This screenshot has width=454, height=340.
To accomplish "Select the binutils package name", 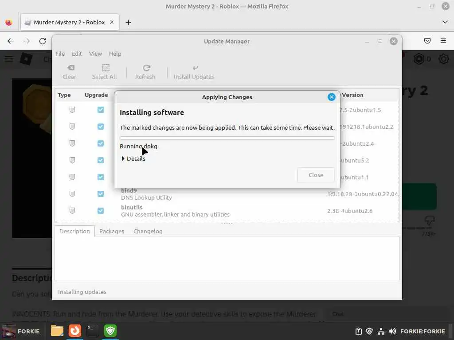I will click(x=132, y=207).
